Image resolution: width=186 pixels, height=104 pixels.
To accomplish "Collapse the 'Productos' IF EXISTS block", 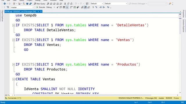I will point(14,64).
